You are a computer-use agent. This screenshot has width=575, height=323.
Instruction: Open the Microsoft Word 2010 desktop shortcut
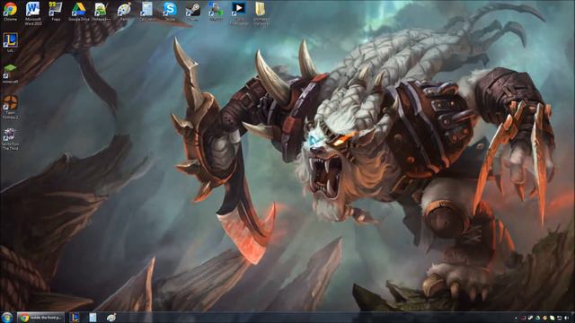tap(32, 13)
